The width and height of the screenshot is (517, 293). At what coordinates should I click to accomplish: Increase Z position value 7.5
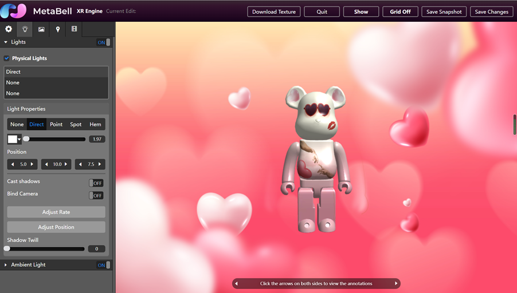[x=100, y=164]
